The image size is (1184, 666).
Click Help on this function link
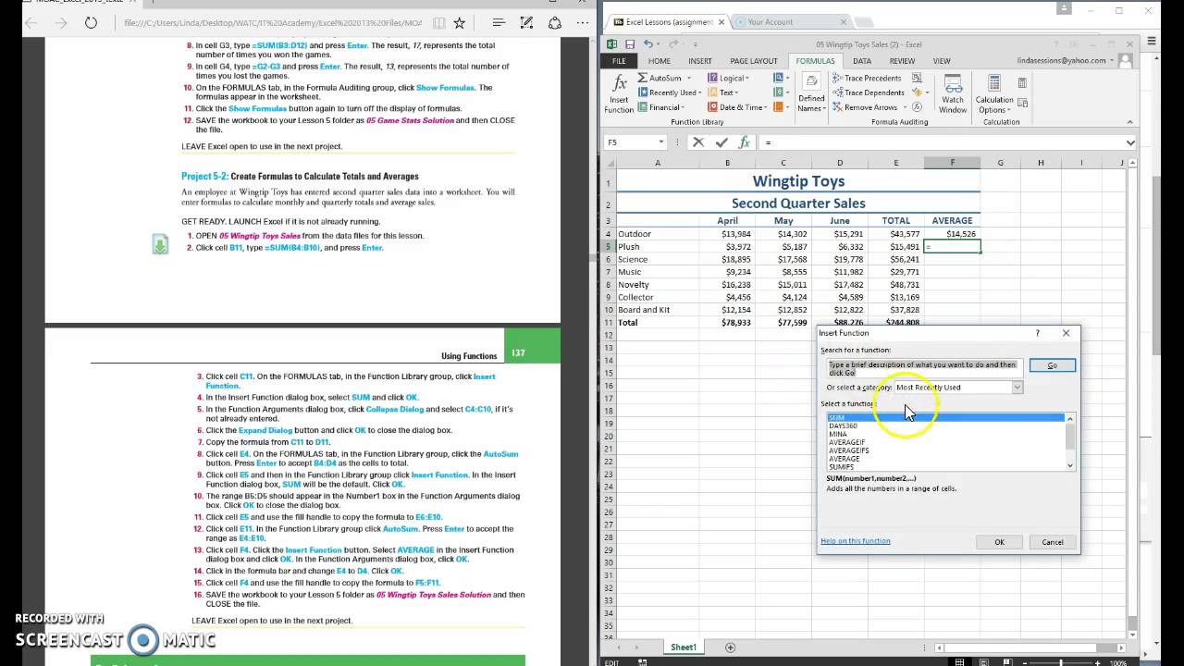[856, 541]
